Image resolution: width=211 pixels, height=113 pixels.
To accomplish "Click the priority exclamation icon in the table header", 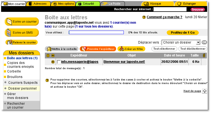I will pos(48,56).
